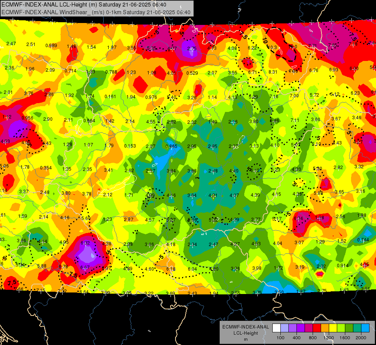Click the 1.07 value on the map
The height and width of the screenshot is (345, 376).
click(88, 145)
